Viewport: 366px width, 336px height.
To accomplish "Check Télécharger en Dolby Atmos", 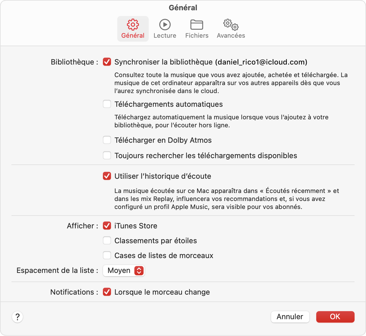I will pyautogui.click(x=107, y=140).
